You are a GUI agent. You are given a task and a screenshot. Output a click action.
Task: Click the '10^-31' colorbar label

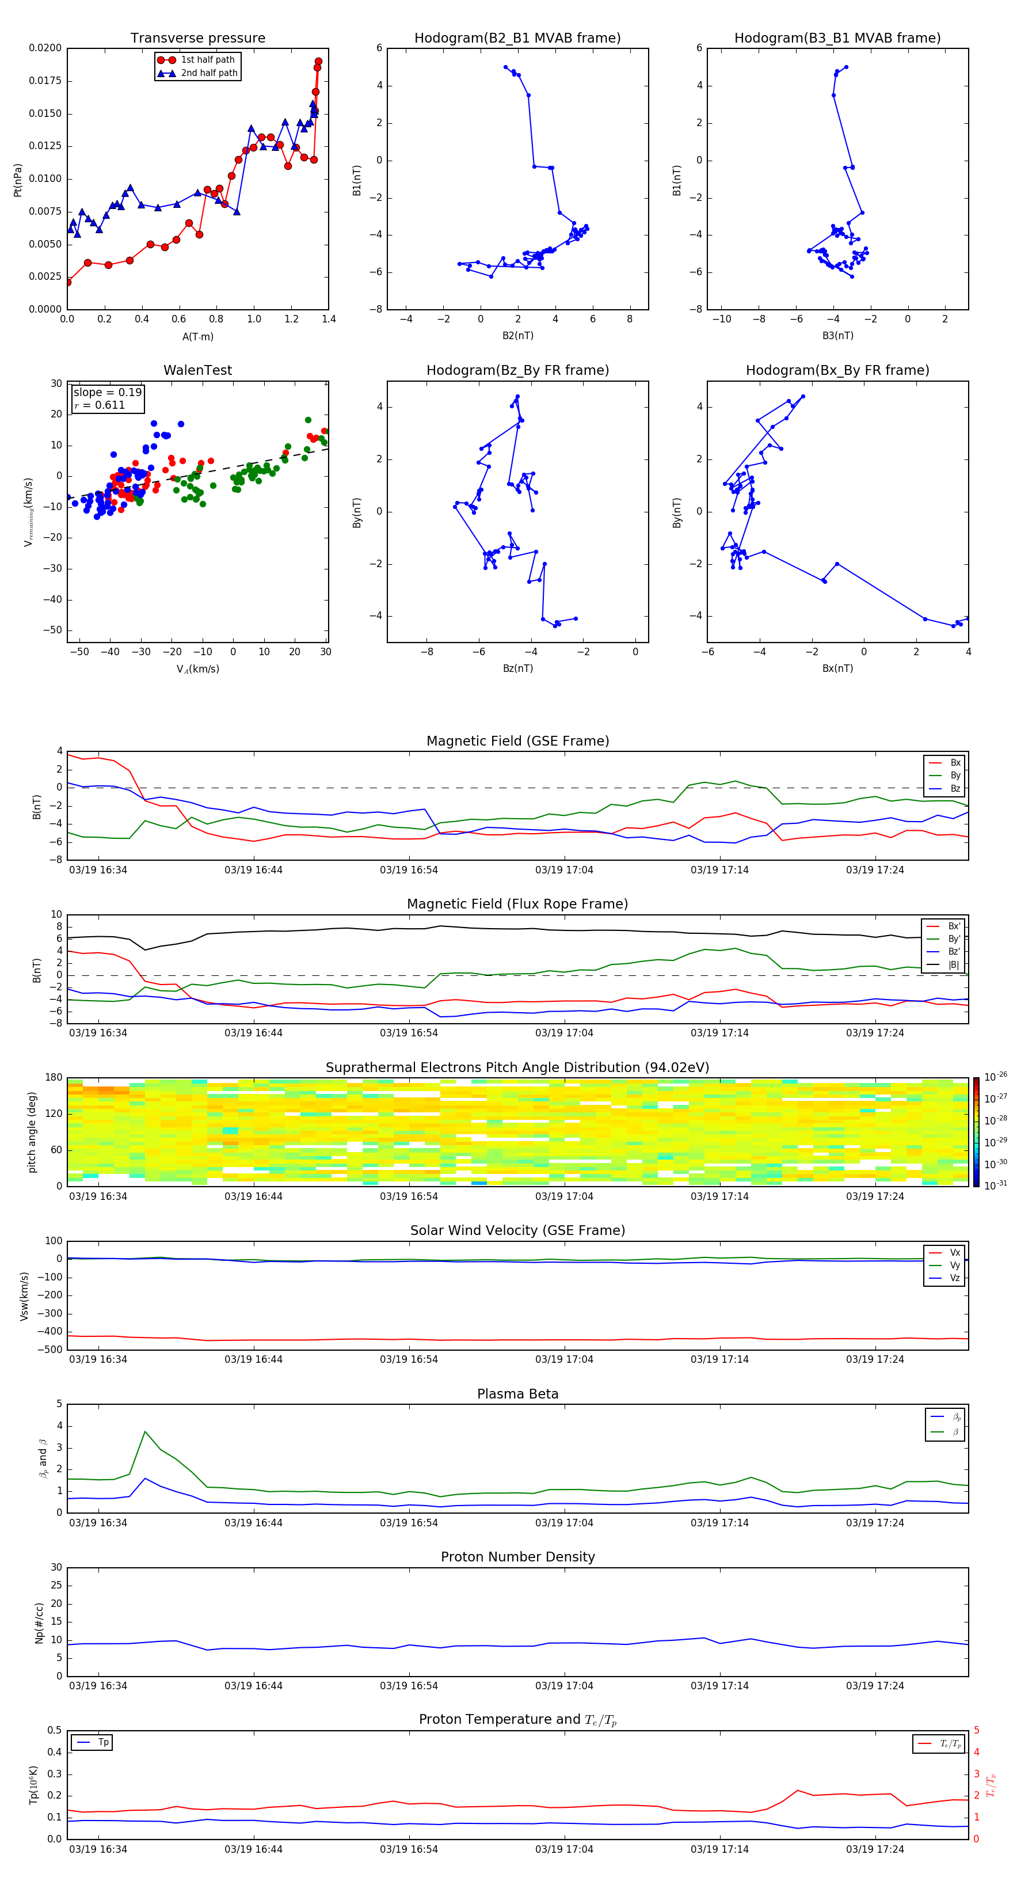pos(996,1186)
